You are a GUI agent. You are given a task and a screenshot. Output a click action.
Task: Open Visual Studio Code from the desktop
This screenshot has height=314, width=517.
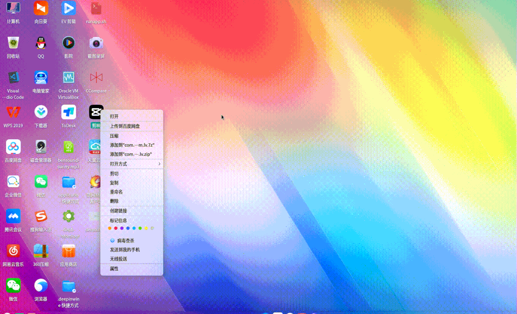tap(13, 83)
